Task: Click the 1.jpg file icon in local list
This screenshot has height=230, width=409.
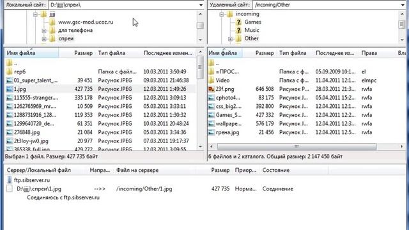Action: (10, 89)
